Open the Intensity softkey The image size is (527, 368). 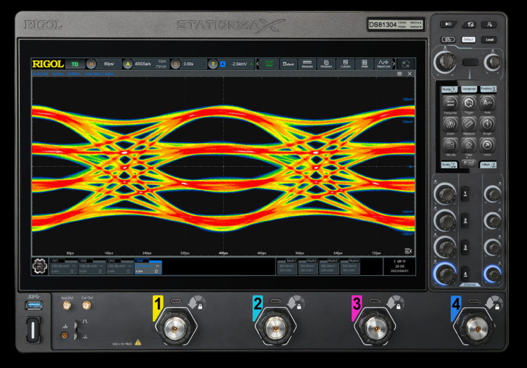click(450, 146)
